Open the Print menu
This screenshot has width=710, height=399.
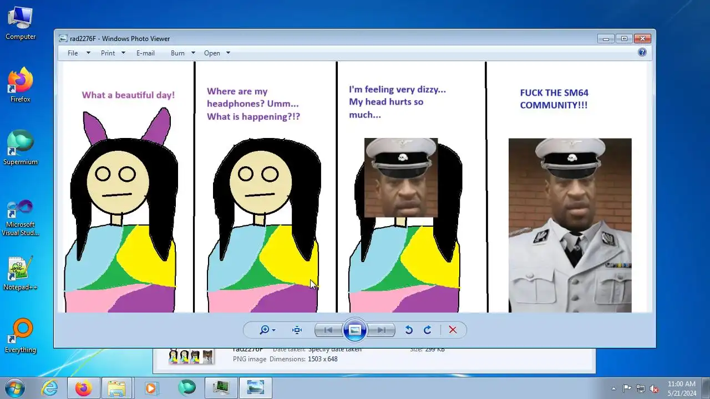pyautogui.click(x=108, y=53)
